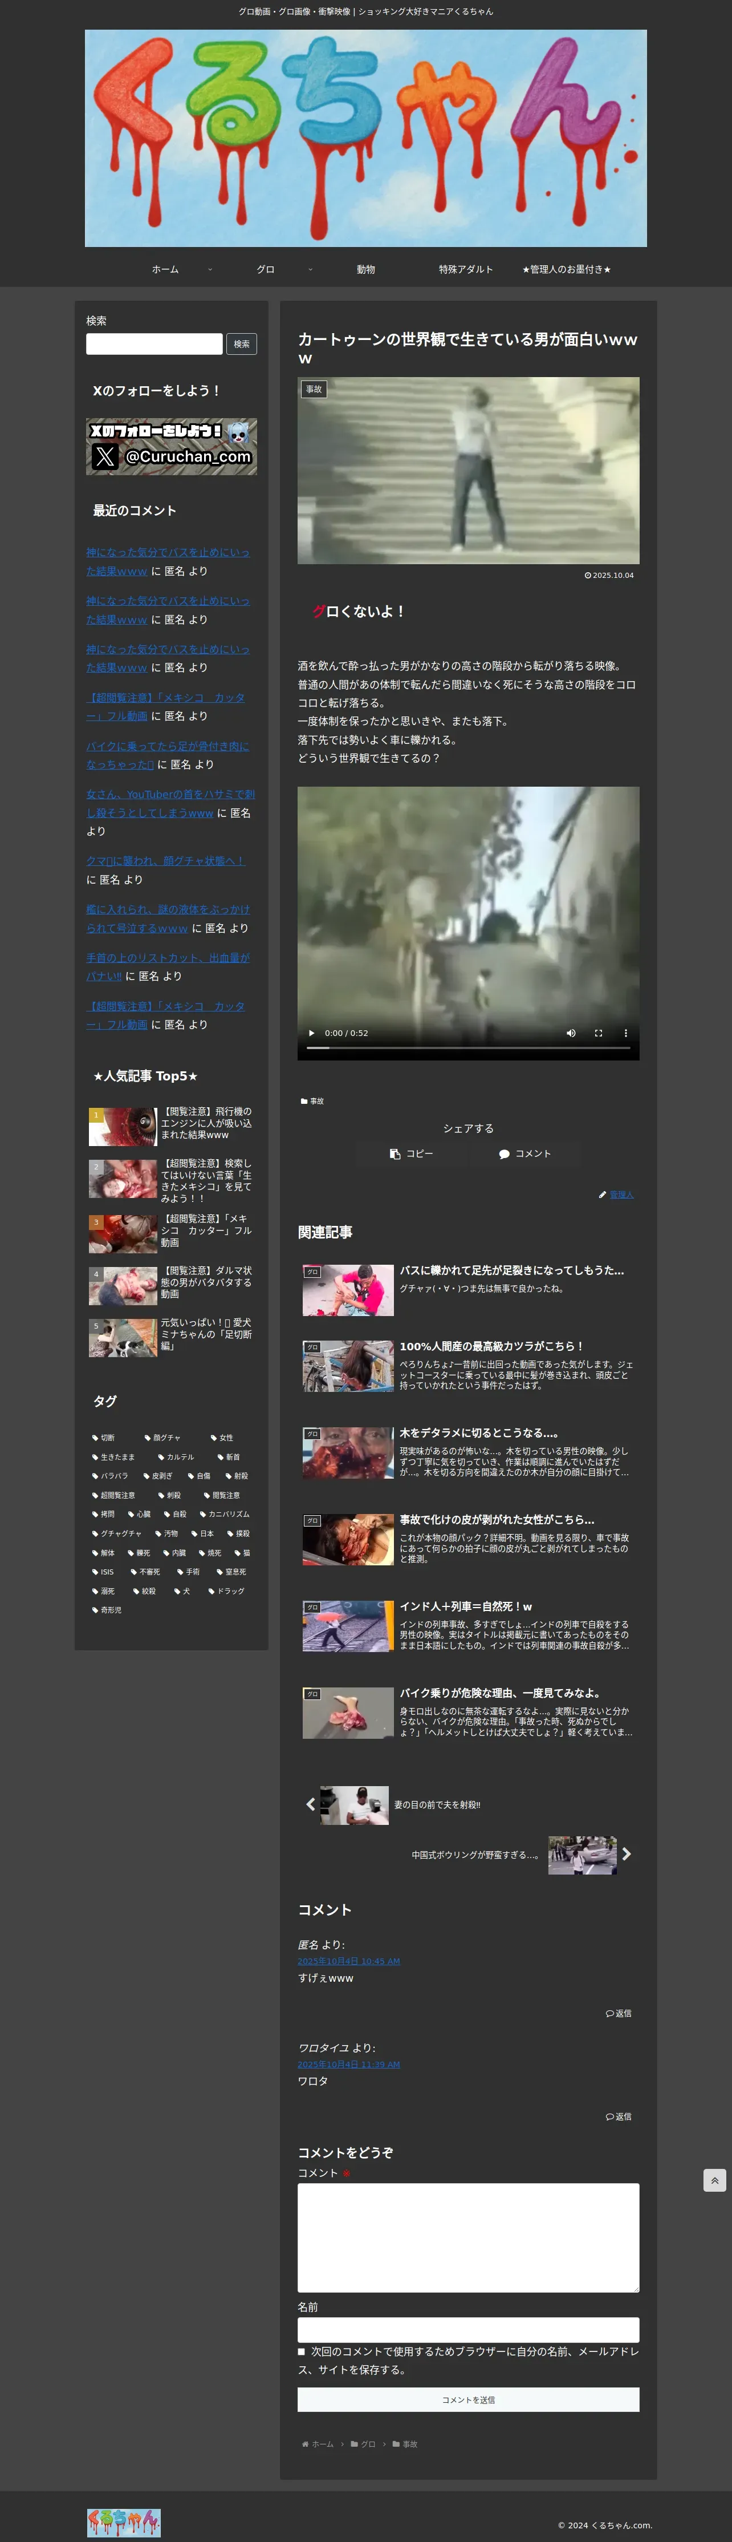
Task: Select the ISIS tag
Action: (103, 1572)
